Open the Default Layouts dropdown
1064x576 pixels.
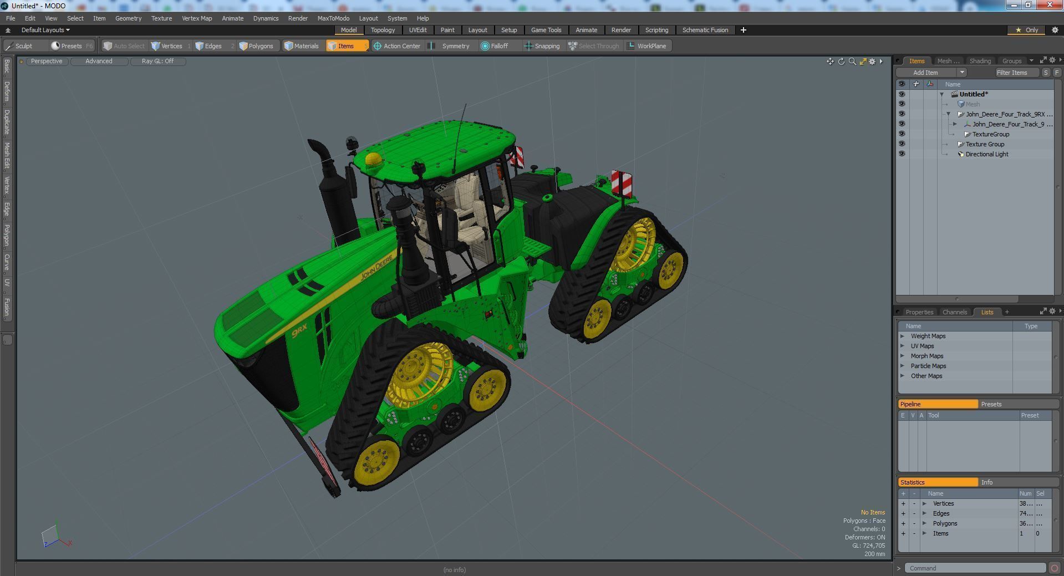tap(45, 30)
